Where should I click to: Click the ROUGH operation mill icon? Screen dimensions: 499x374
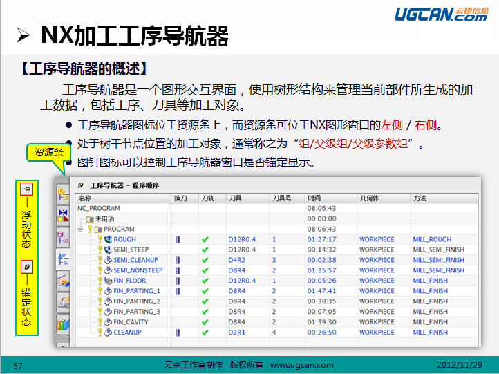pos(107,240)
